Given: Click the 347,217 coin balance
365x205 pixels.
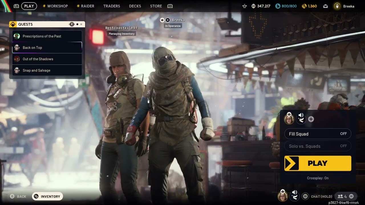Looking at the screenshot, I should coord(264,6).
